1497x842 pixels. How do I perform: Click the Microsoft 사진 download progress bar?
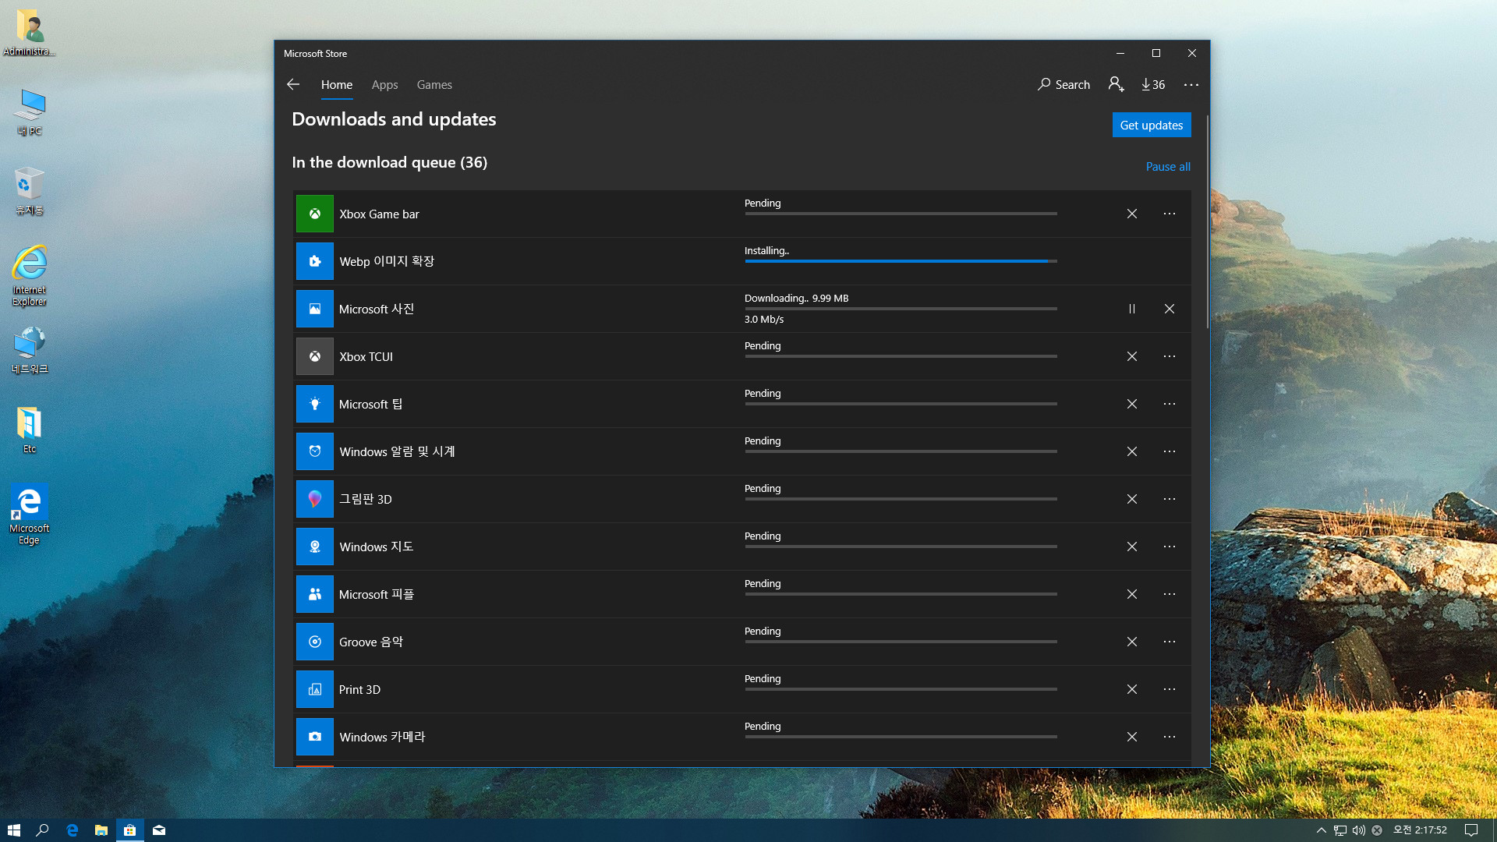[x=901, y=309]
